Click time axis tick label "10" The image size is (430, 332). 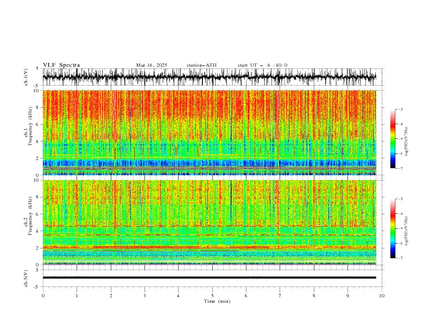click(382, 296)
